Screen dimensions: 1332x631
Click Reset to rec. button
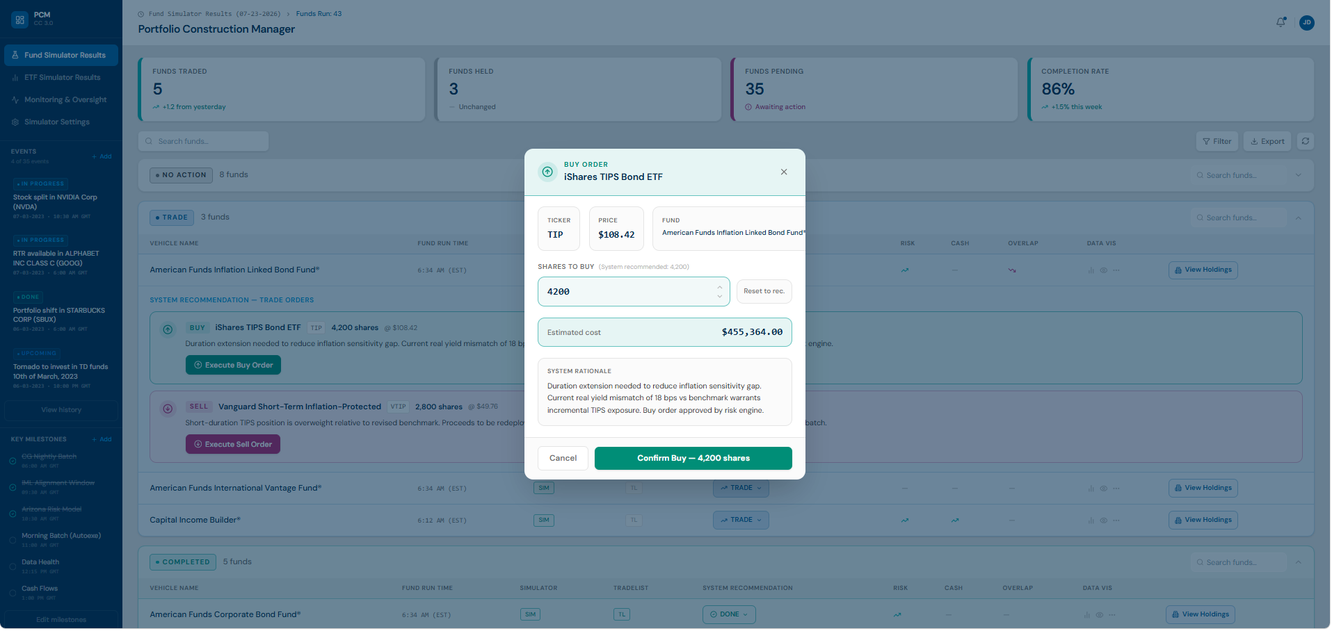click(x=764, y=292)
